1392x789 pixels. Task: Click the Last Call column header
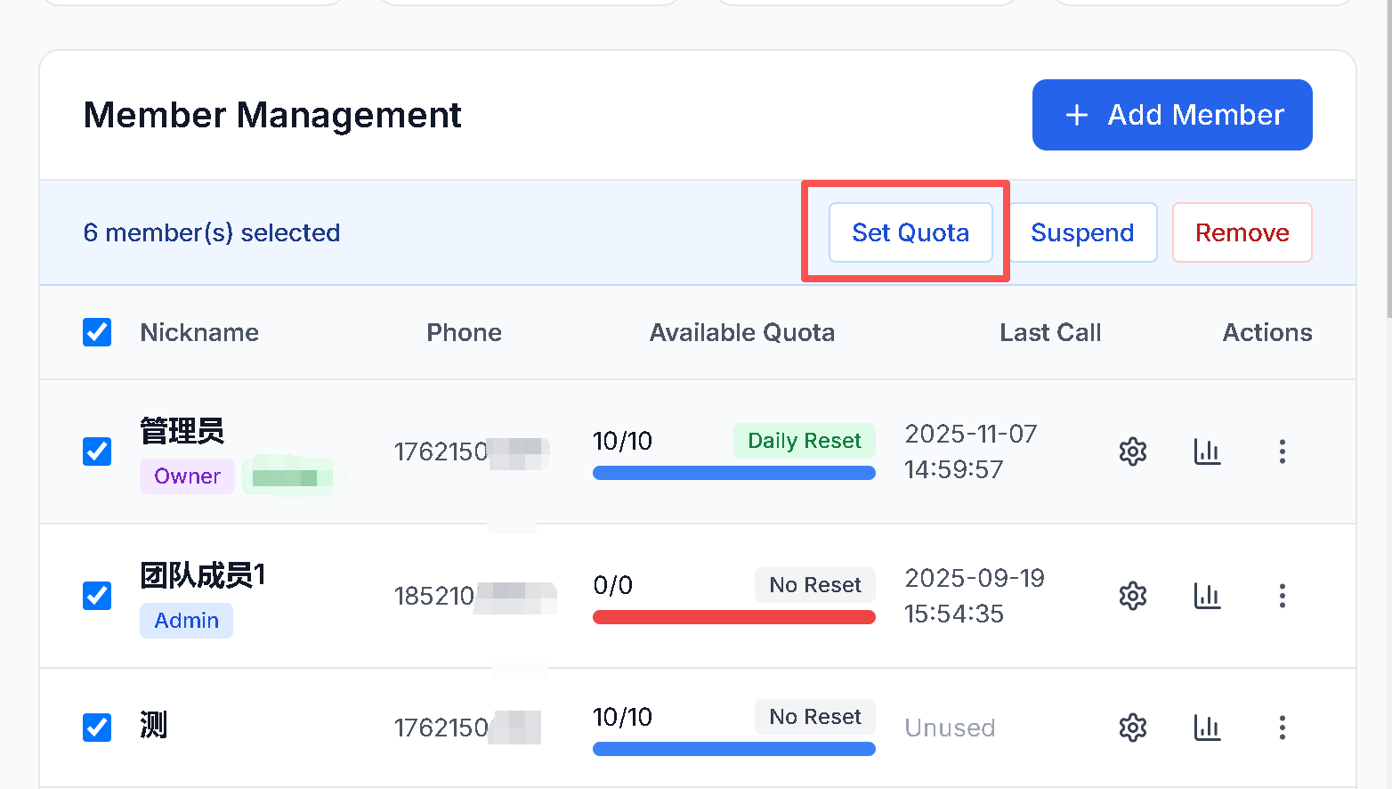pyautogui.click(x=1050, y=332)
